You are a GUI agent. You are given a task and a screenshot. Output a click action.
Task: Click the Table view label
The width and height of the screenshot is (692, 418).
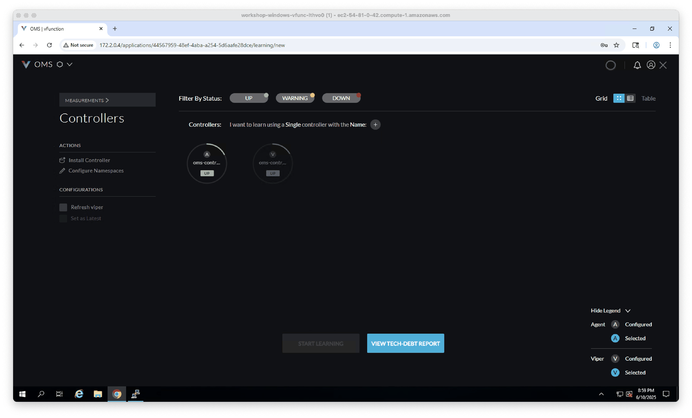648,99
